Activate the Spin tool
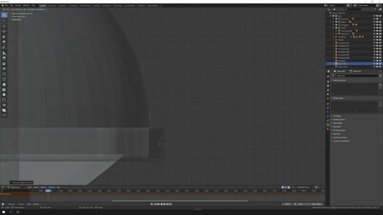 tap(4, 90)
